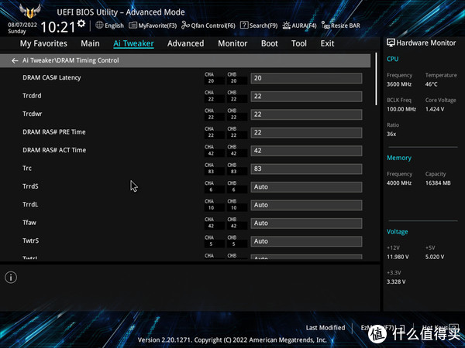
Task: Edit DRAM RAS# ACT Time field
Action: tap(306, 151)
